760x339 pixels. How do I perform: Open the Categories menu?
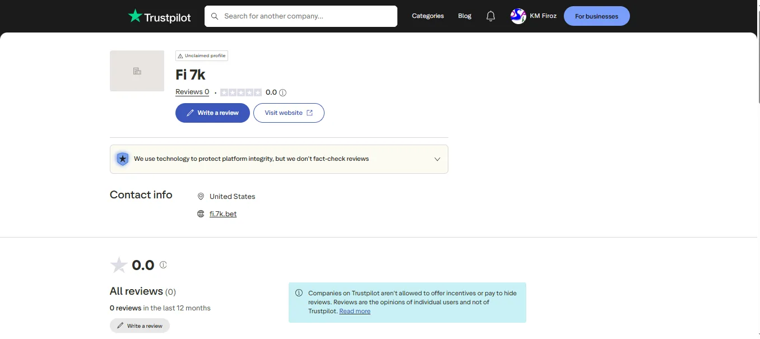coord(428,16)
